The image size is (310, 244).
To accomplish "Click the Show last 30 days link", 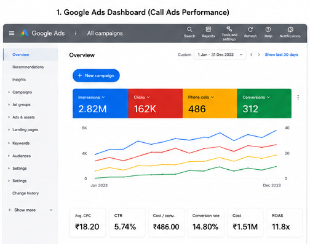I will click(281, 55).
